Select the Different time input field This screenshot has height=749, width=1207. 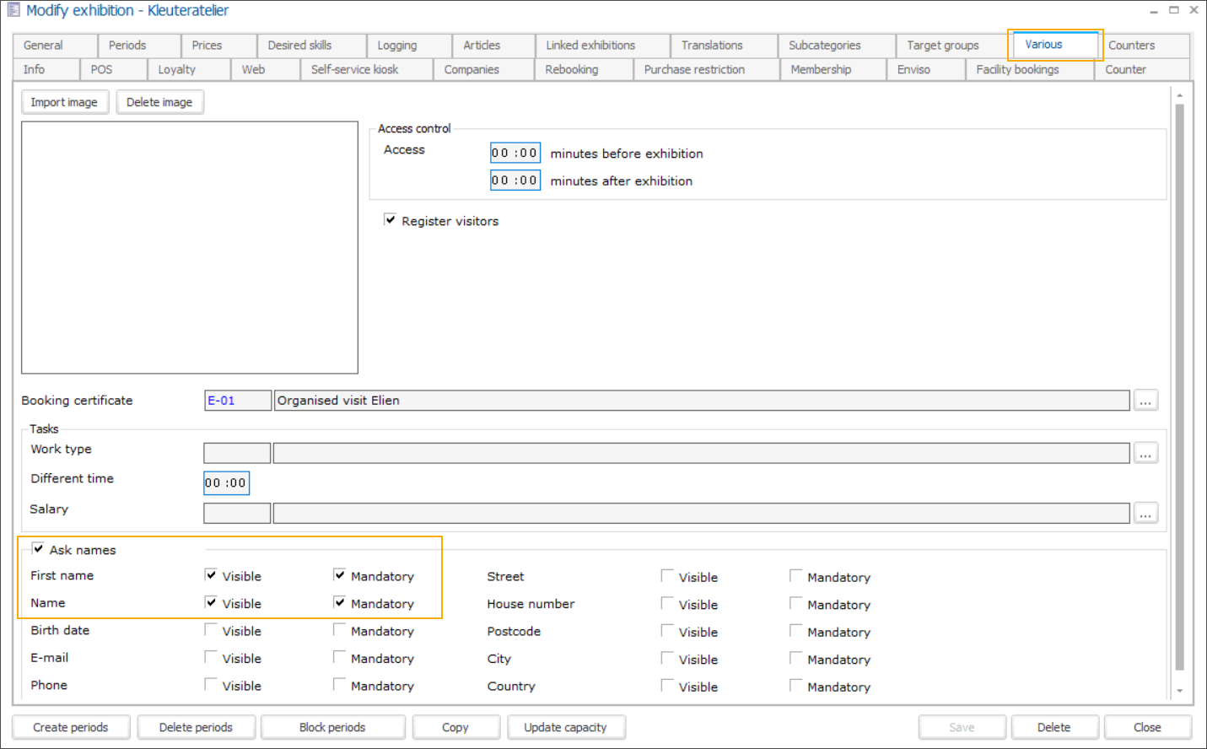226,483
